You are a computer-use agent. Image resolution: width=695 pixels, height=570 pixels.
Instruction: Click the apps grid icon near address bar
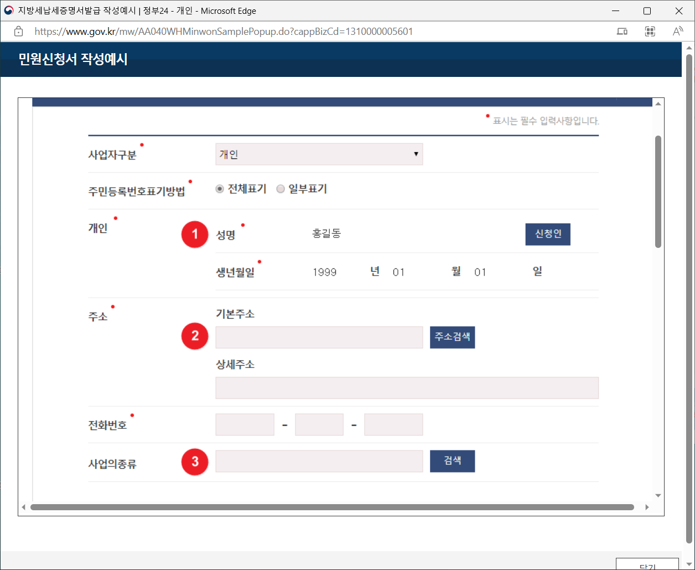pyautogui.click(x=650, y=32)
